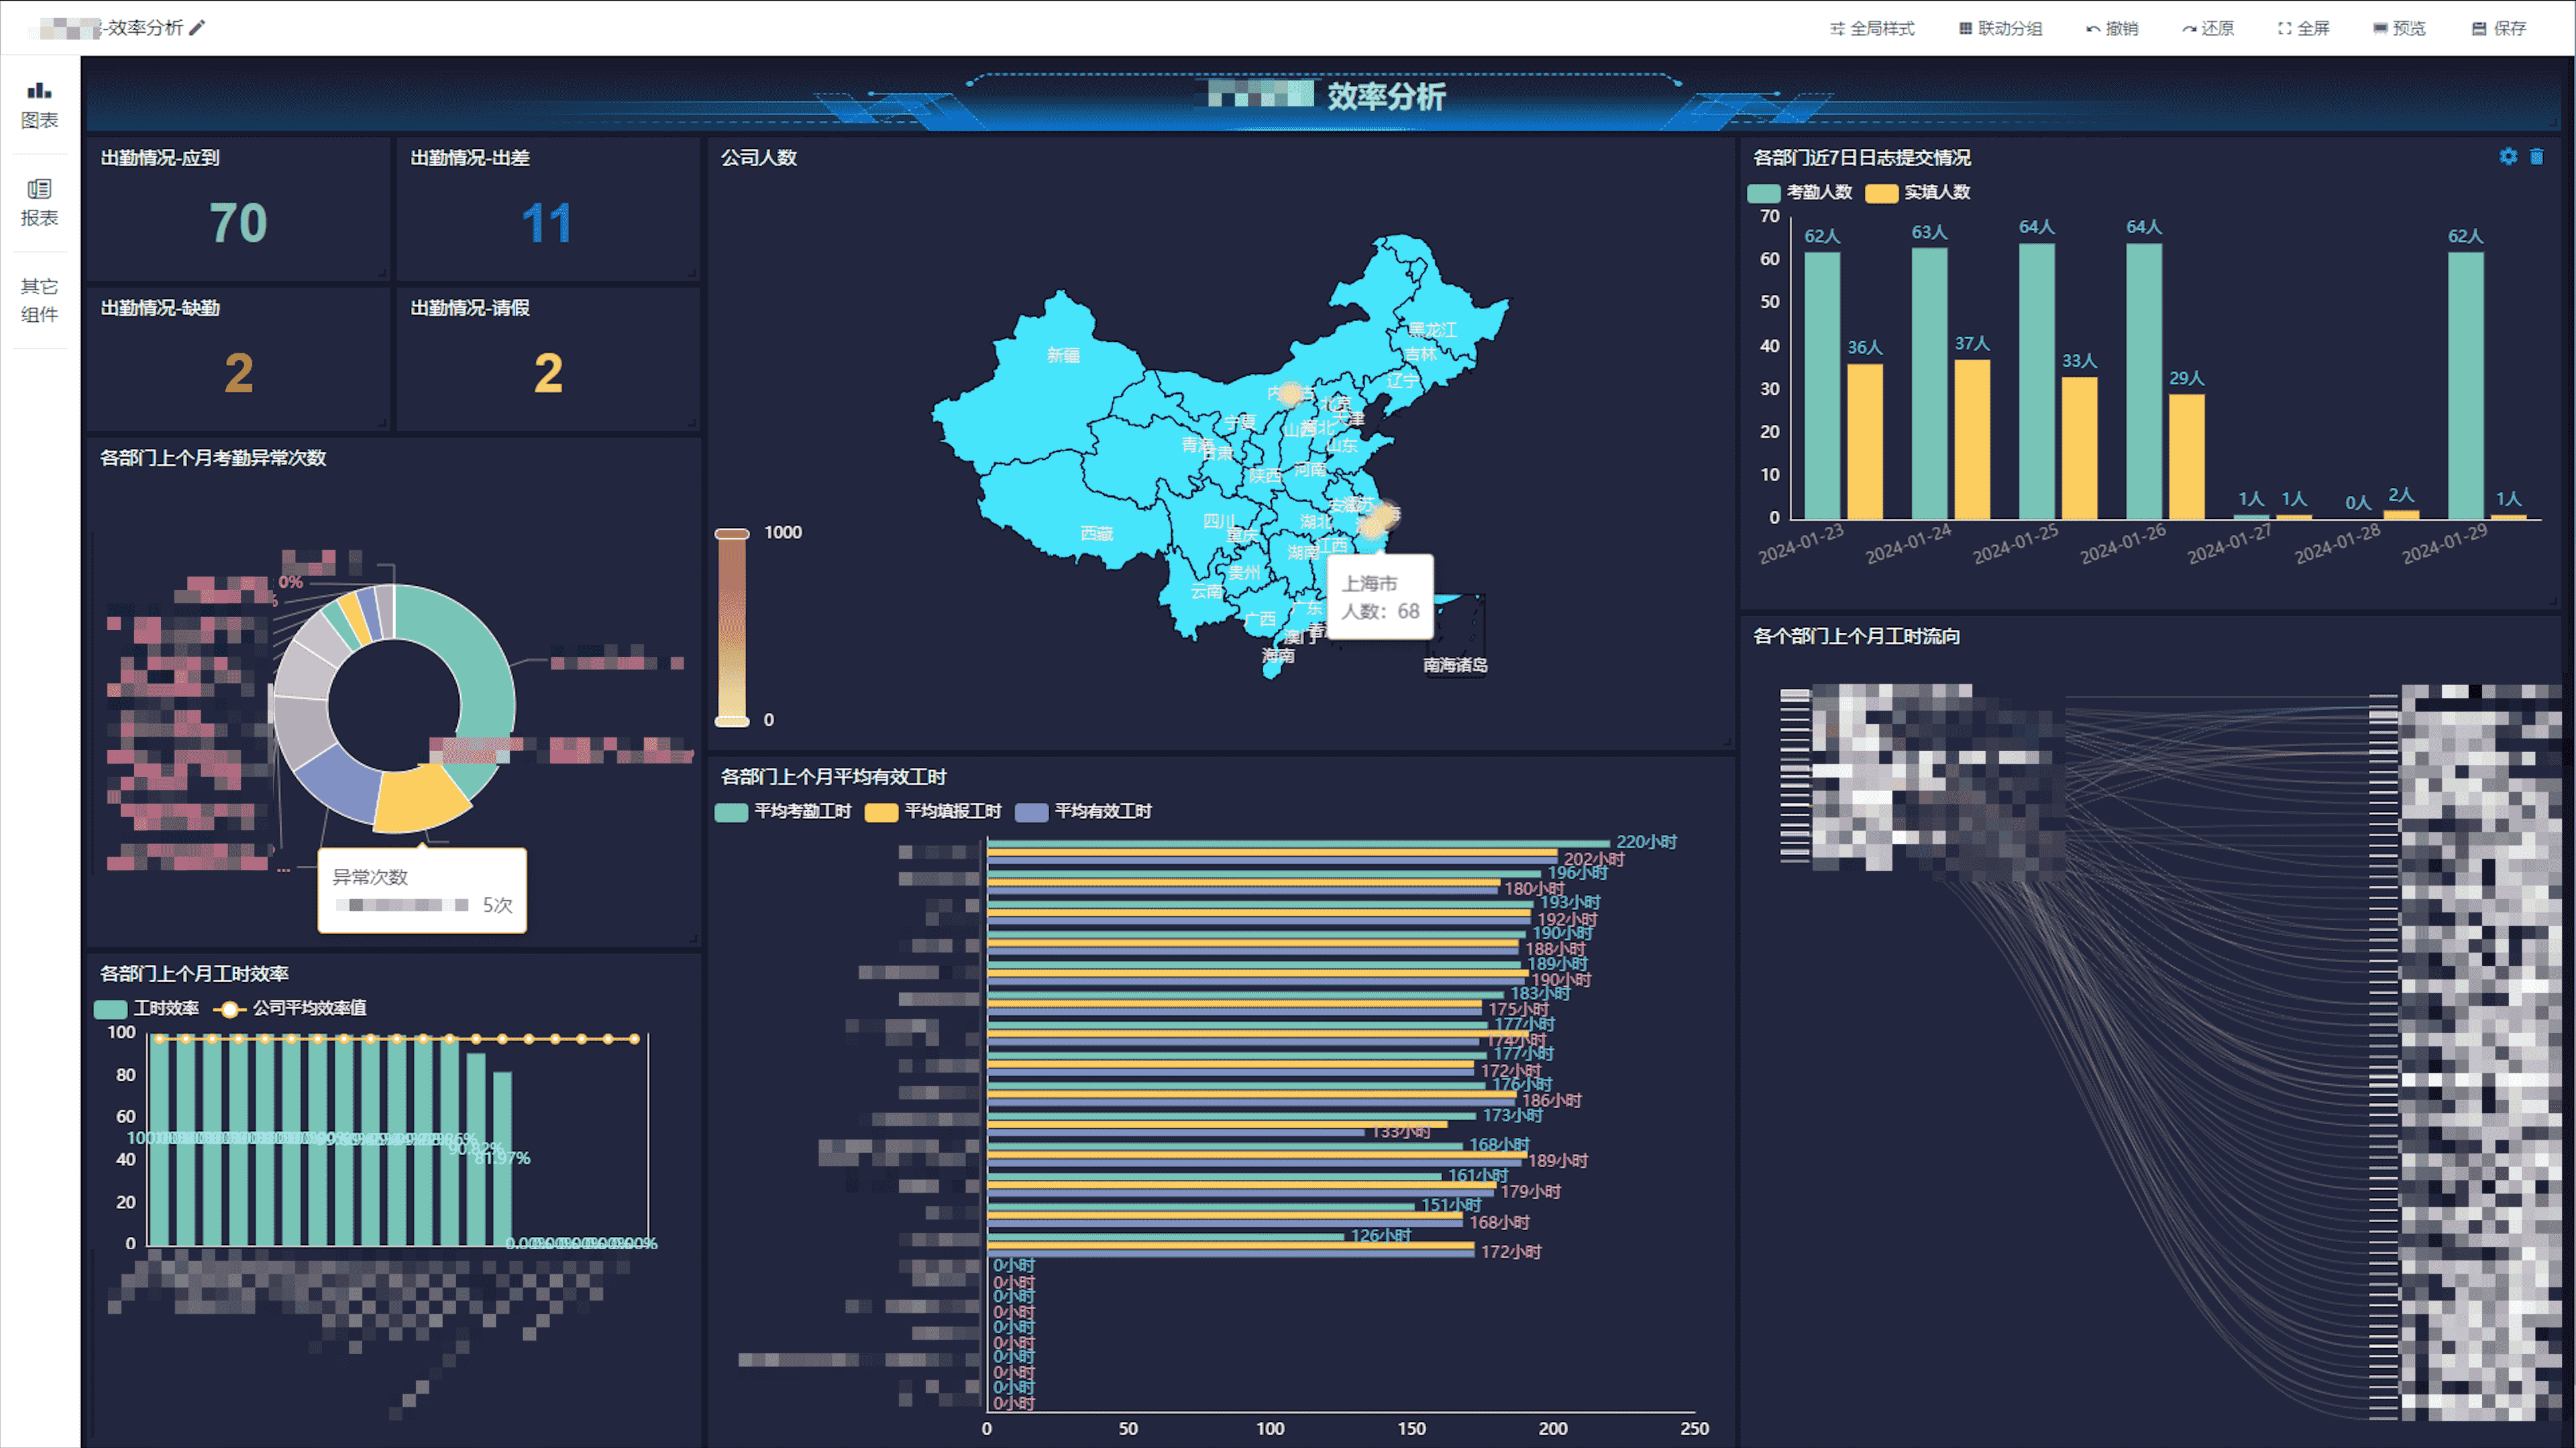This screenshot has height=1448, width=2576.
Task: Click the 上海市 人数 68 map tooltip
Action: (1380, 597)
